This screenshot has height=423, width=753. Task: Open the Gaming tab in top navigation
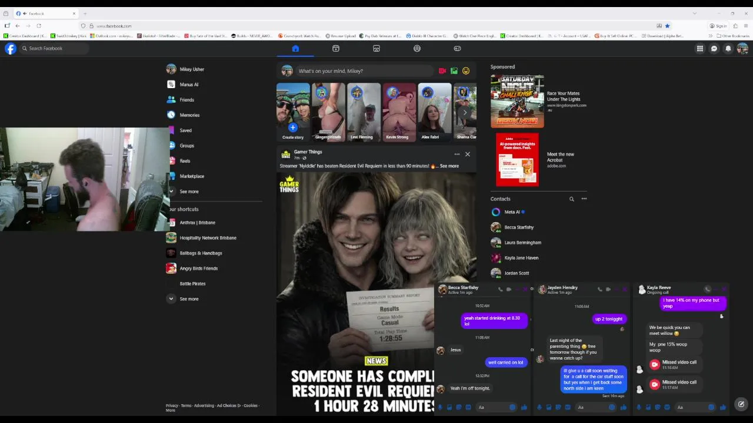[x=457, y=49]
